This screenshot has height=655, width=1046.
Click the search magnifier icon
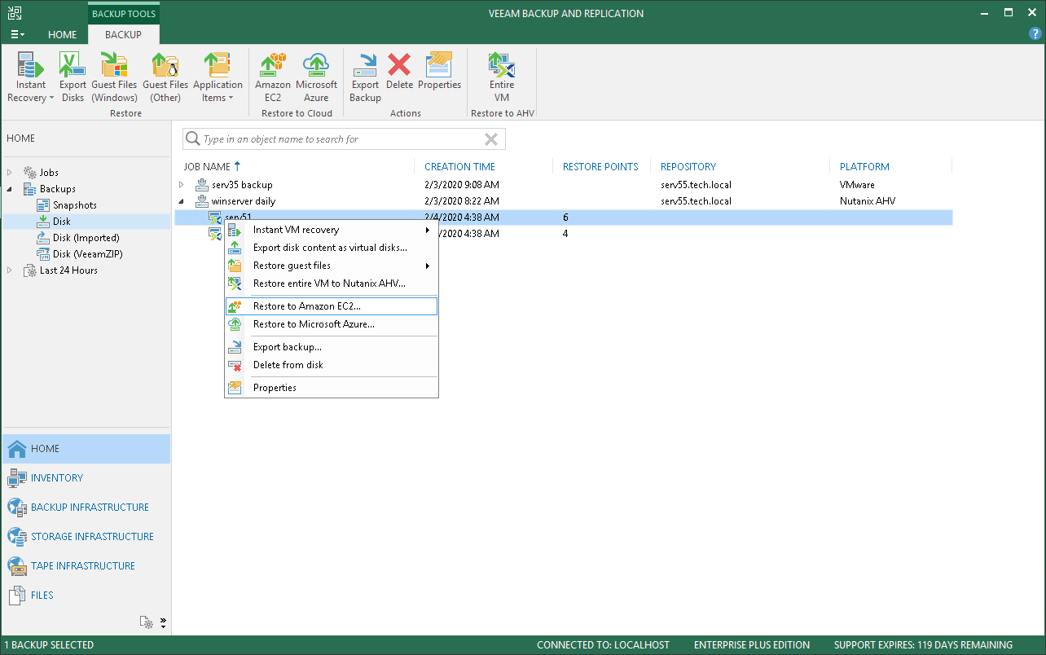click(193, 139)
